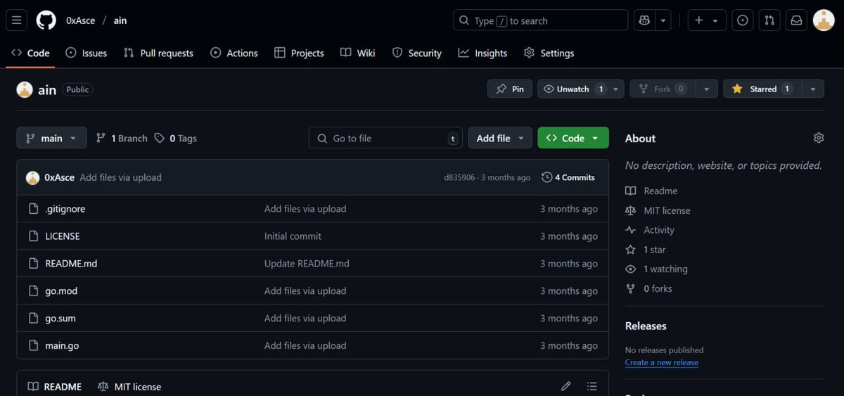844x396 pixels.
Task: Open the Wiki tab
Action: point(358,53)
